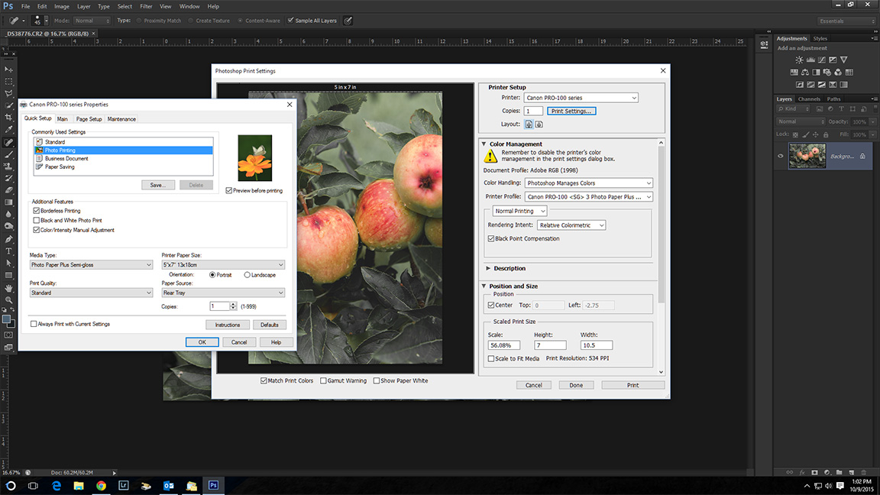
Task: Select the Crop tool
Action: (x=8, y=115)
